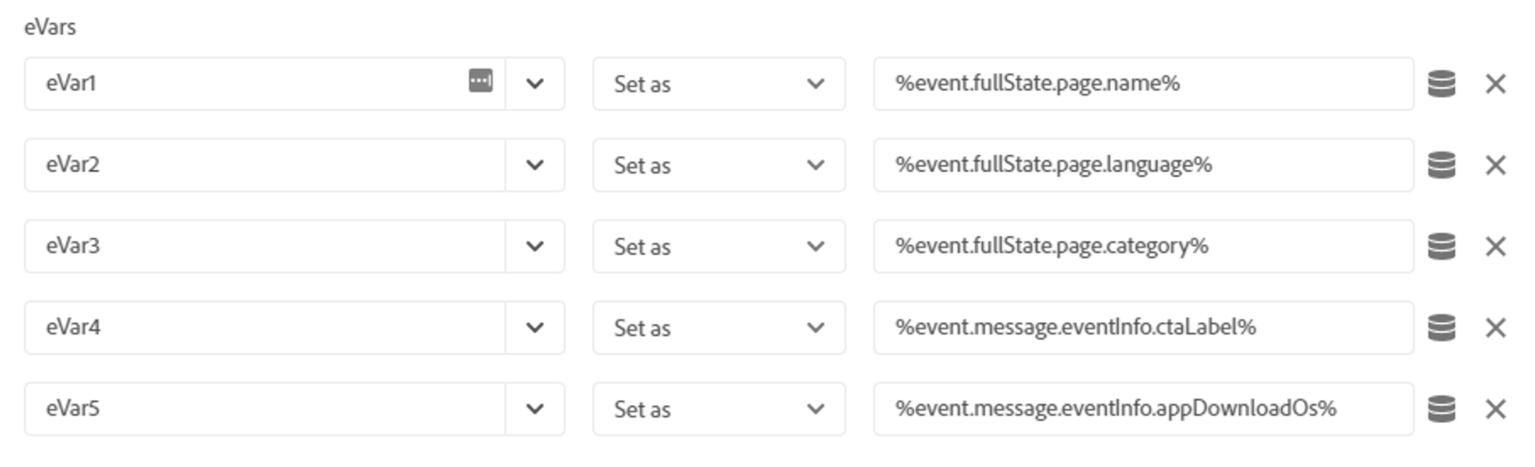This screenshot has width=1535, height=467.
Task: Open the 'Set as' dropdown for eVar4
Action: [718, 327]
